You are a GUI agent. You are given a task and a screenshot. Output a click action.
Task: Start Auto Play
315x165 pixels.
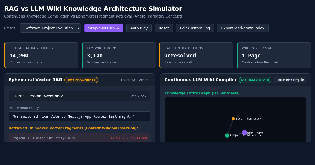point(139,28)
